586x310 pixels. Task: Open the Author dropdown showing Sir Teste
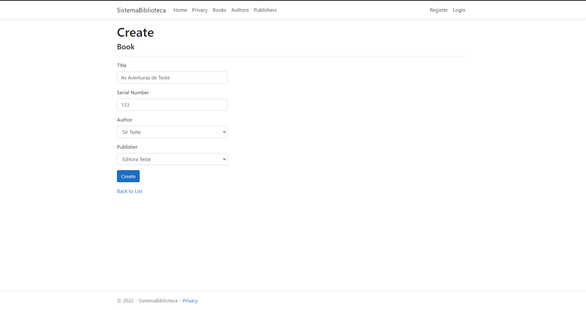click(172, 132)
